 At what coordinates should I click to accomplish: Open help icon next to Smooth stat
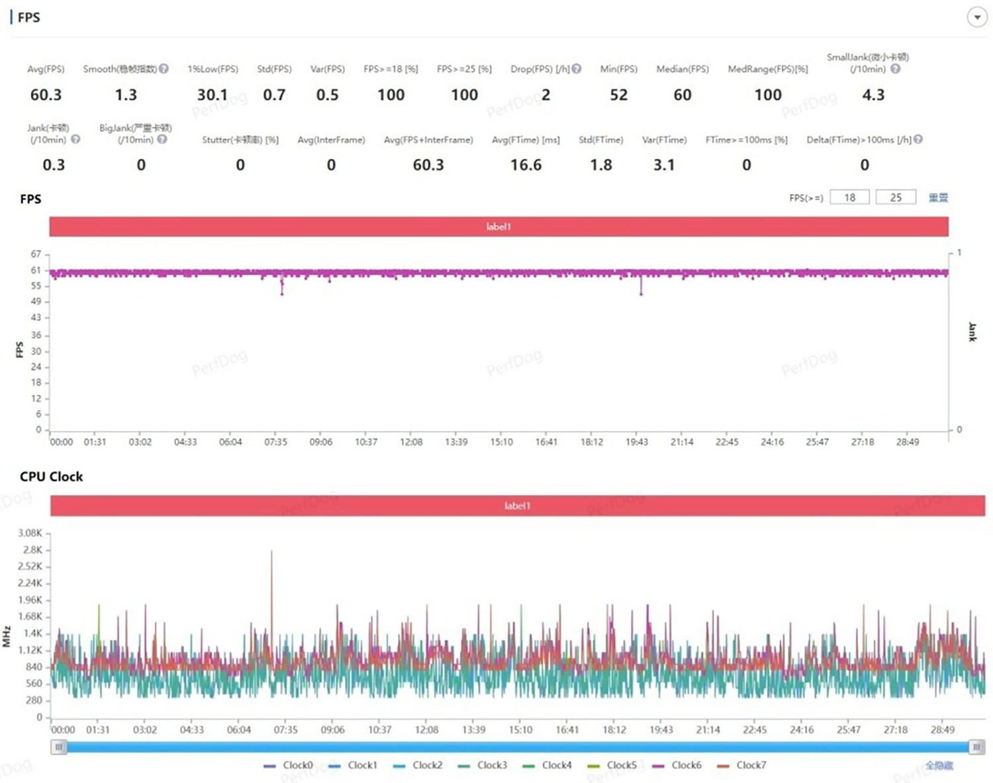click(x=164, y=69)
